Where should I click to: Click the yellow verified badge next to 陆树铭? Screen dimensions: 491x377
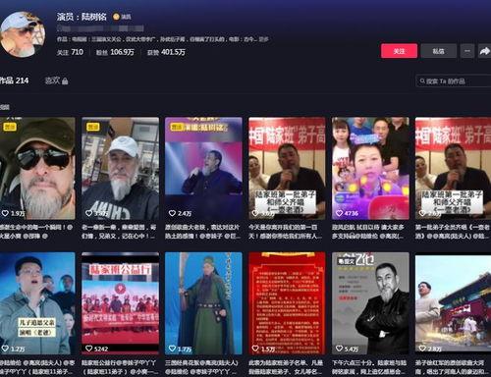[116, 17]
